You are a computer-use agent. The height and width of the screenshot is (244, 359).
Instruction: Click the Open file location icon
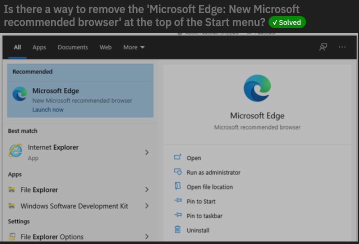coord(177,186)
